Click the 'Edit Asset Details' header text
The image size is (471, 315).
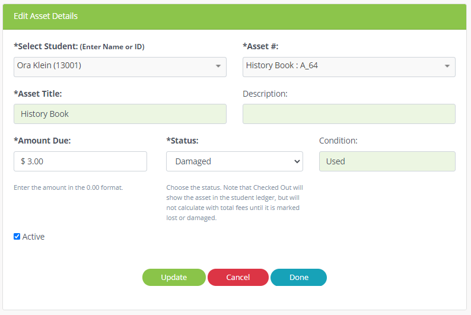[46, 16]
